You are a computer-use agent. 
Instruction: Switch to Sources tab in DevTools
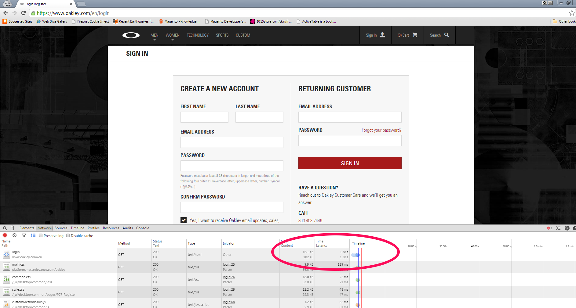coord(61,228)
